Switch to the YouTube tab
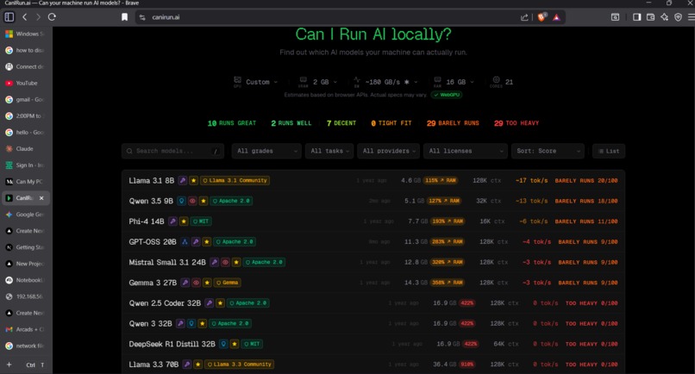This screenshot has height=374, width=695. [x=26, y=83]
